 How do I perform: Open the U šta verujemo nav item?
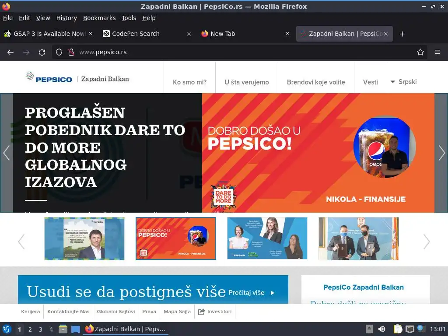(x=247, y=82)
